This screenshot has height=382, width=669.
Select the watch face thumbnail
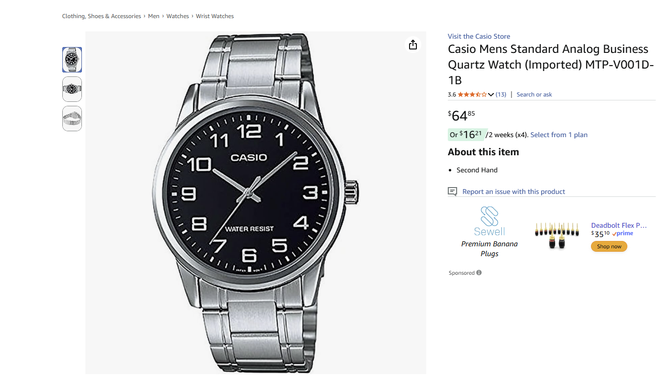click(x=72, y=59)
